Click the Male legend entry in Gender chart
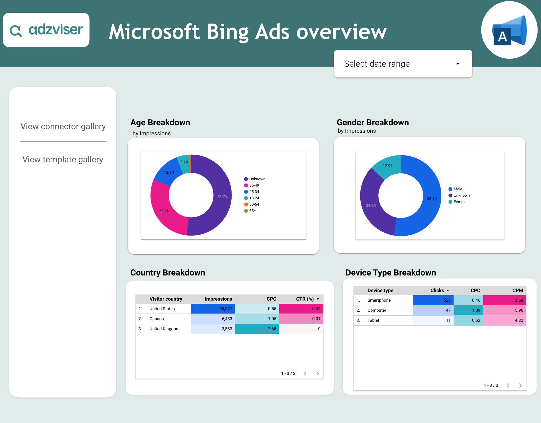 [x=455, y=189]
